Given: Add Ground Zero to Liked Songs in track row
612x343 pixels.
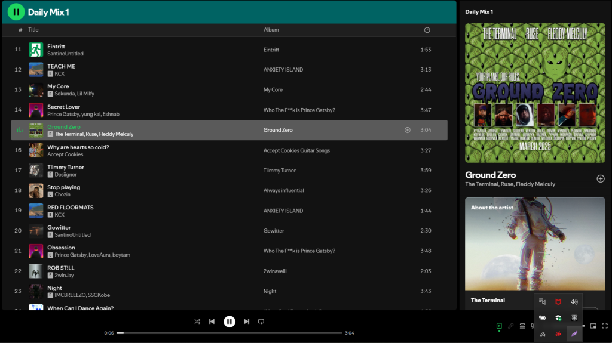Looking at the screenshot, I should click(x=408, y=130).
